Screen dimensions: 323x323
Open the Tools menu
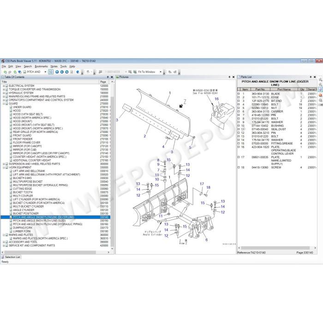click(x=64, y=66)
